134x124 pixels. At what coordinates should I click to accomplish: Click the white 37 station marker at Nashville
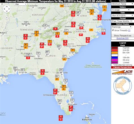(x=26, y=23)
